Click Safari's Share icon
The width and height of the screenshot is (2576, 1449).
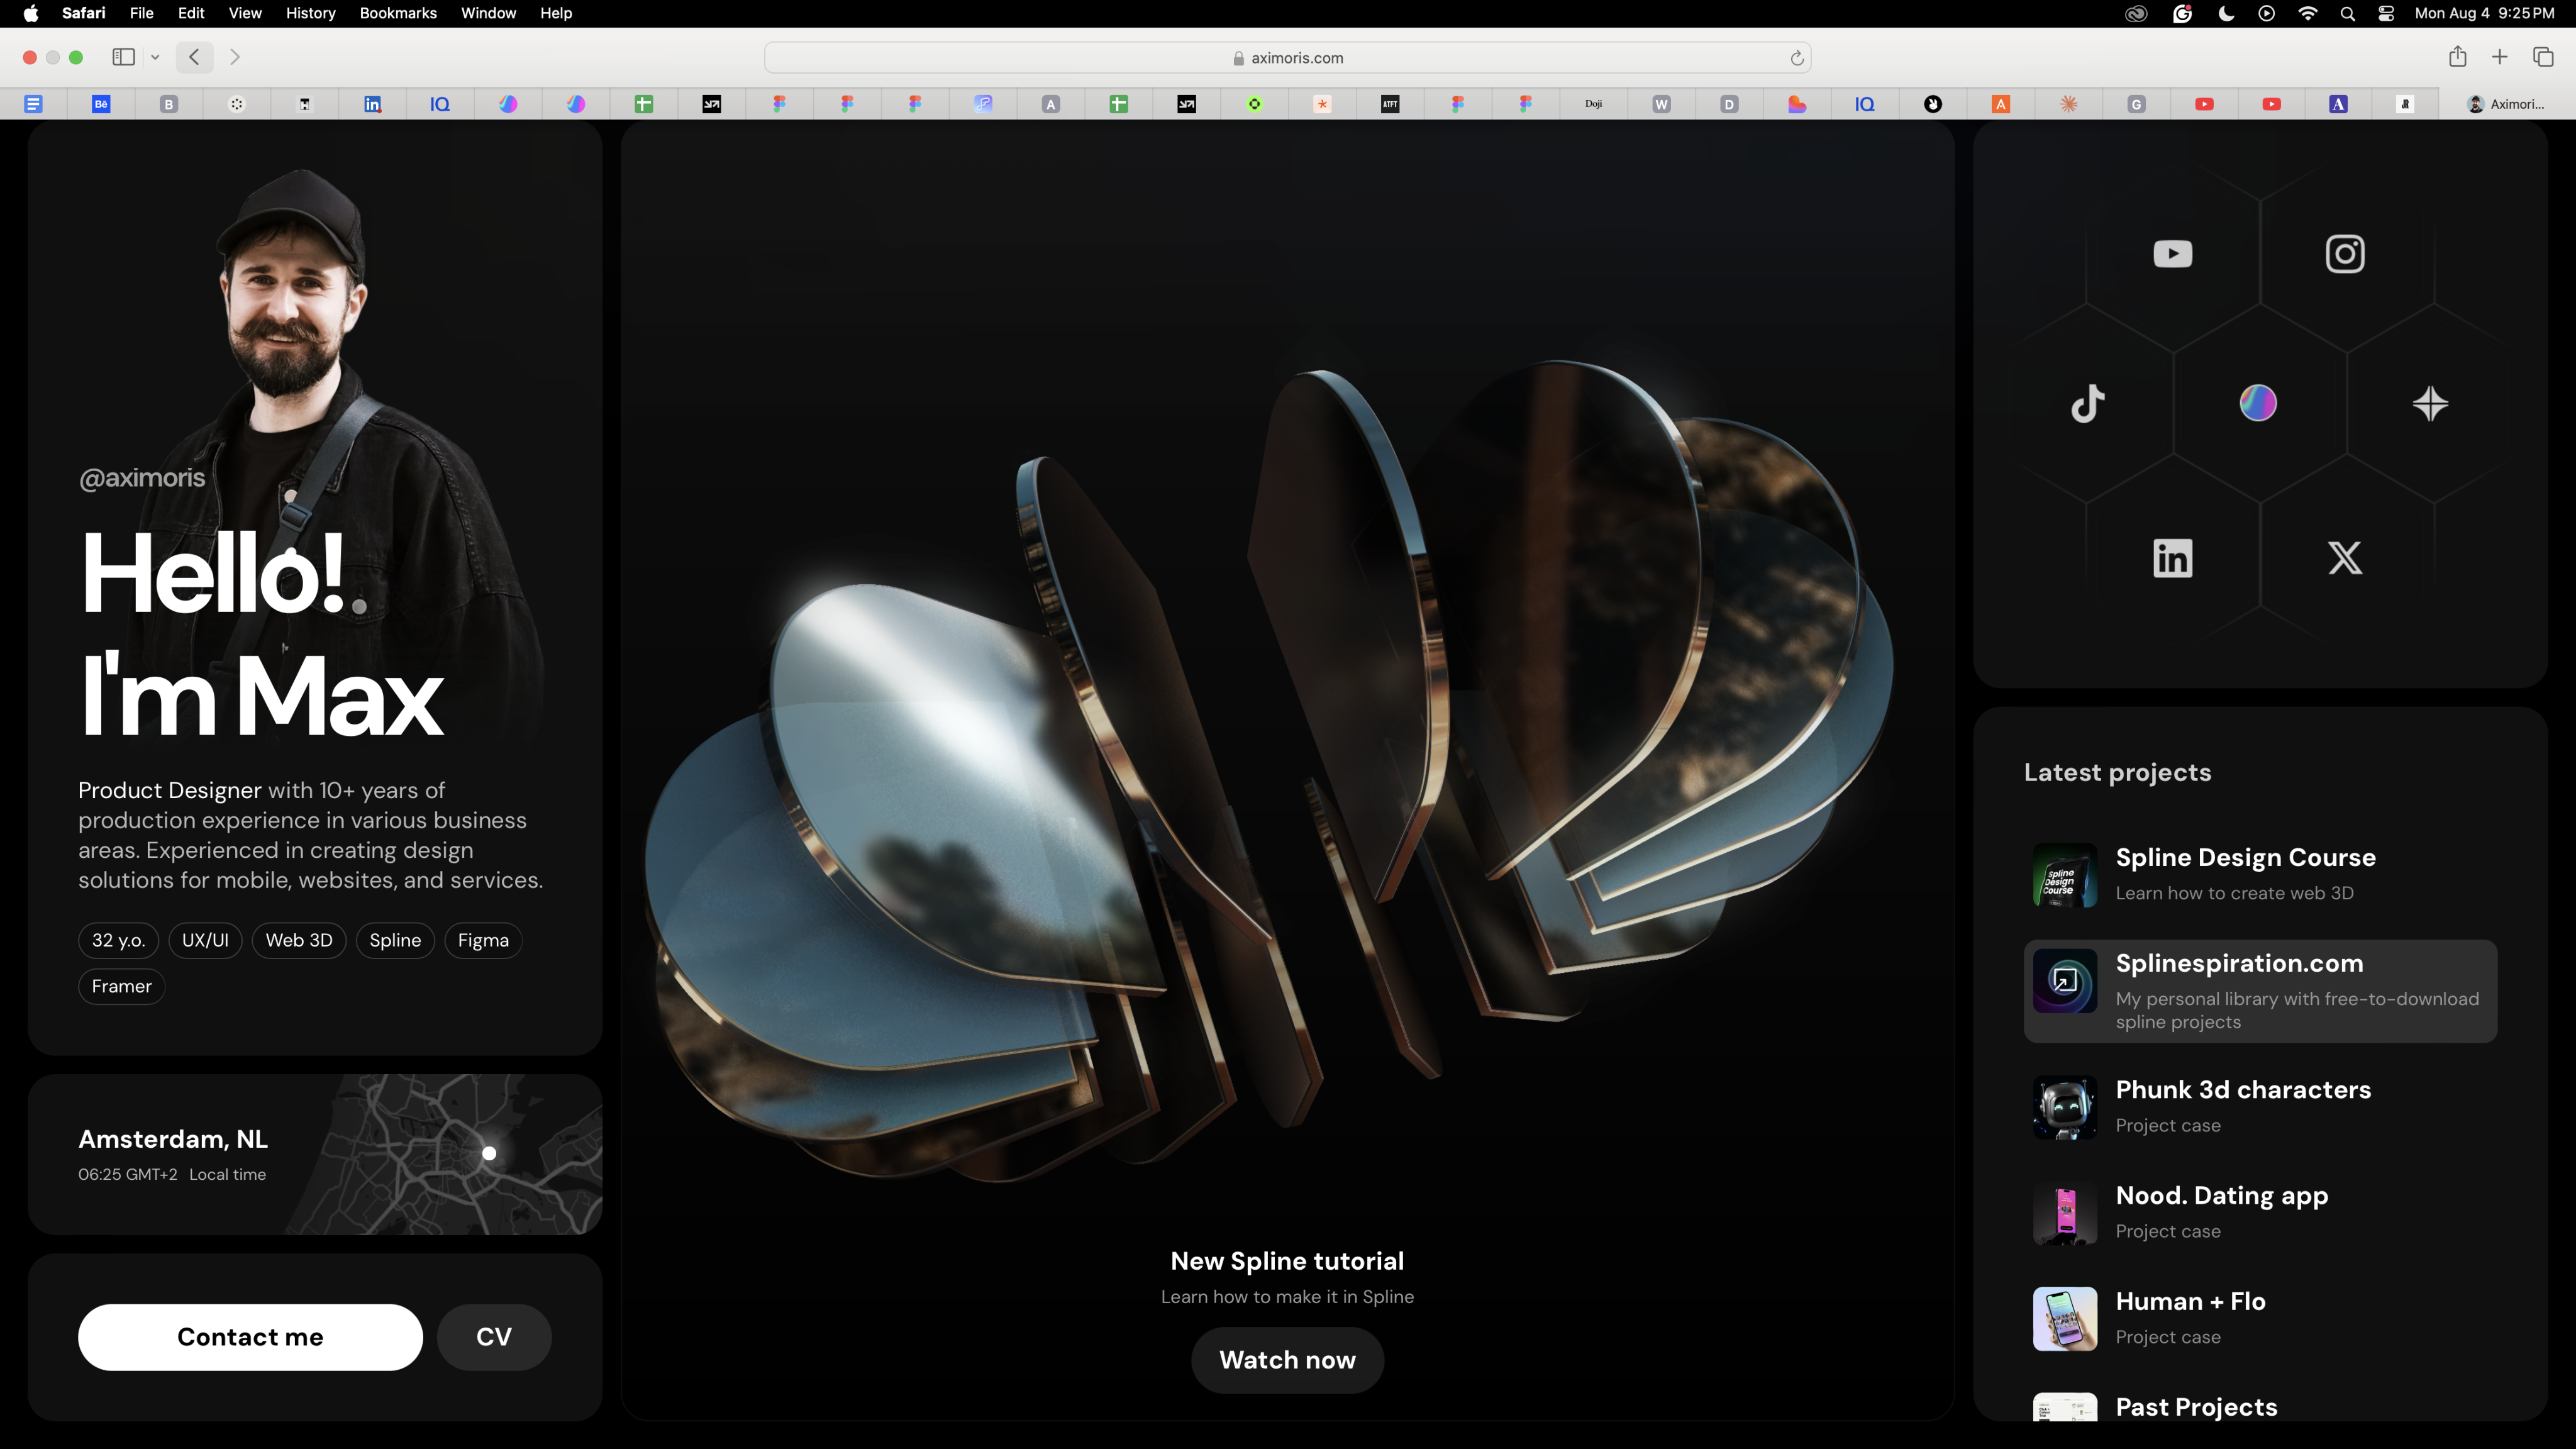coord(2457,57)
